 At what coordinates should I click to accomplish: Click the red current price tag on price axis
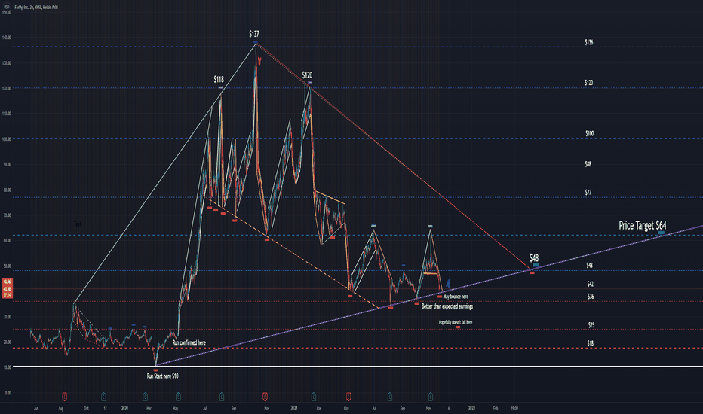8,288
